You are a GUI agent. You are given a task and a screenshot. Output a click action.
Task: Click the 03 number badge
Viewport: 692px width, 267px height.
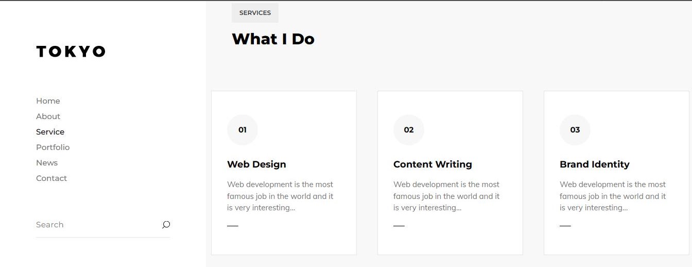(x=575, y=130)
